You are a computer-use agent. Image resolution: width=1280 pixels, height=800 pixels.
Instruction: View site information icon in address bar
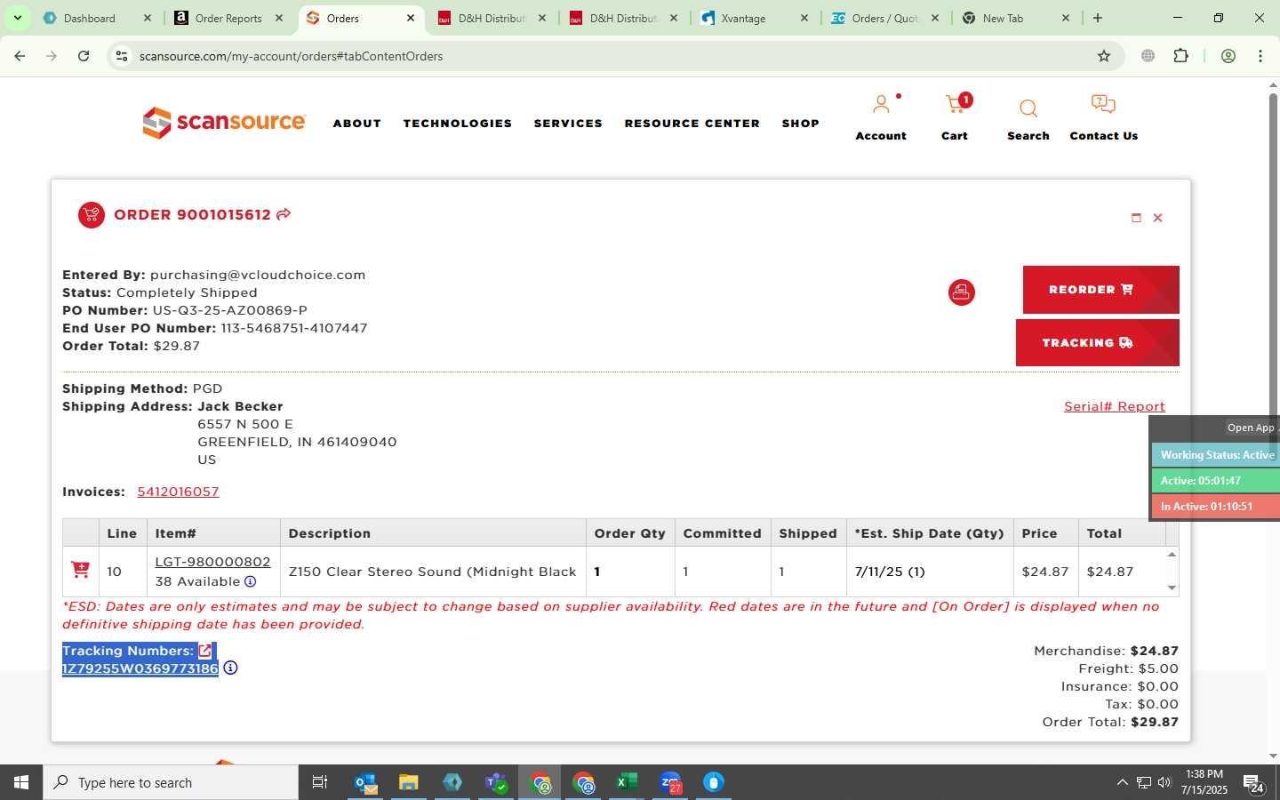(122, 56)
